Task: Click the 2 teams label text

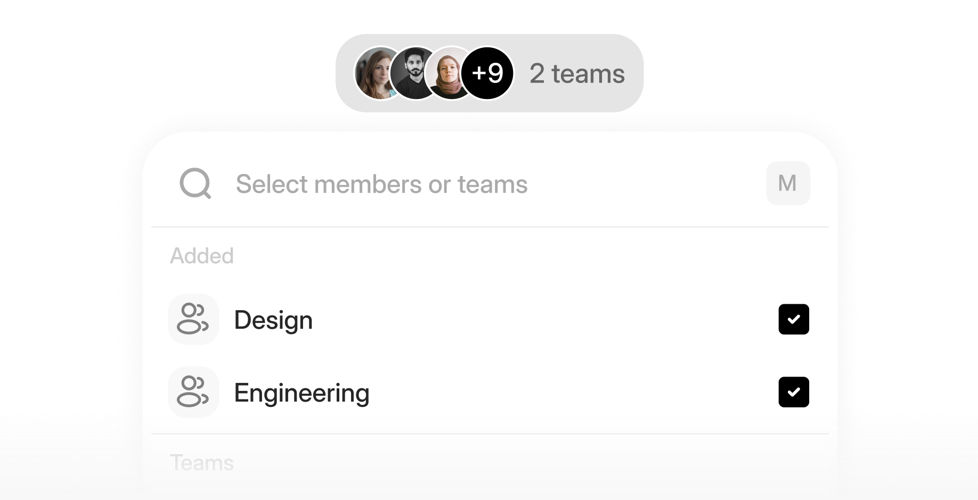Action: coord(577,73)
